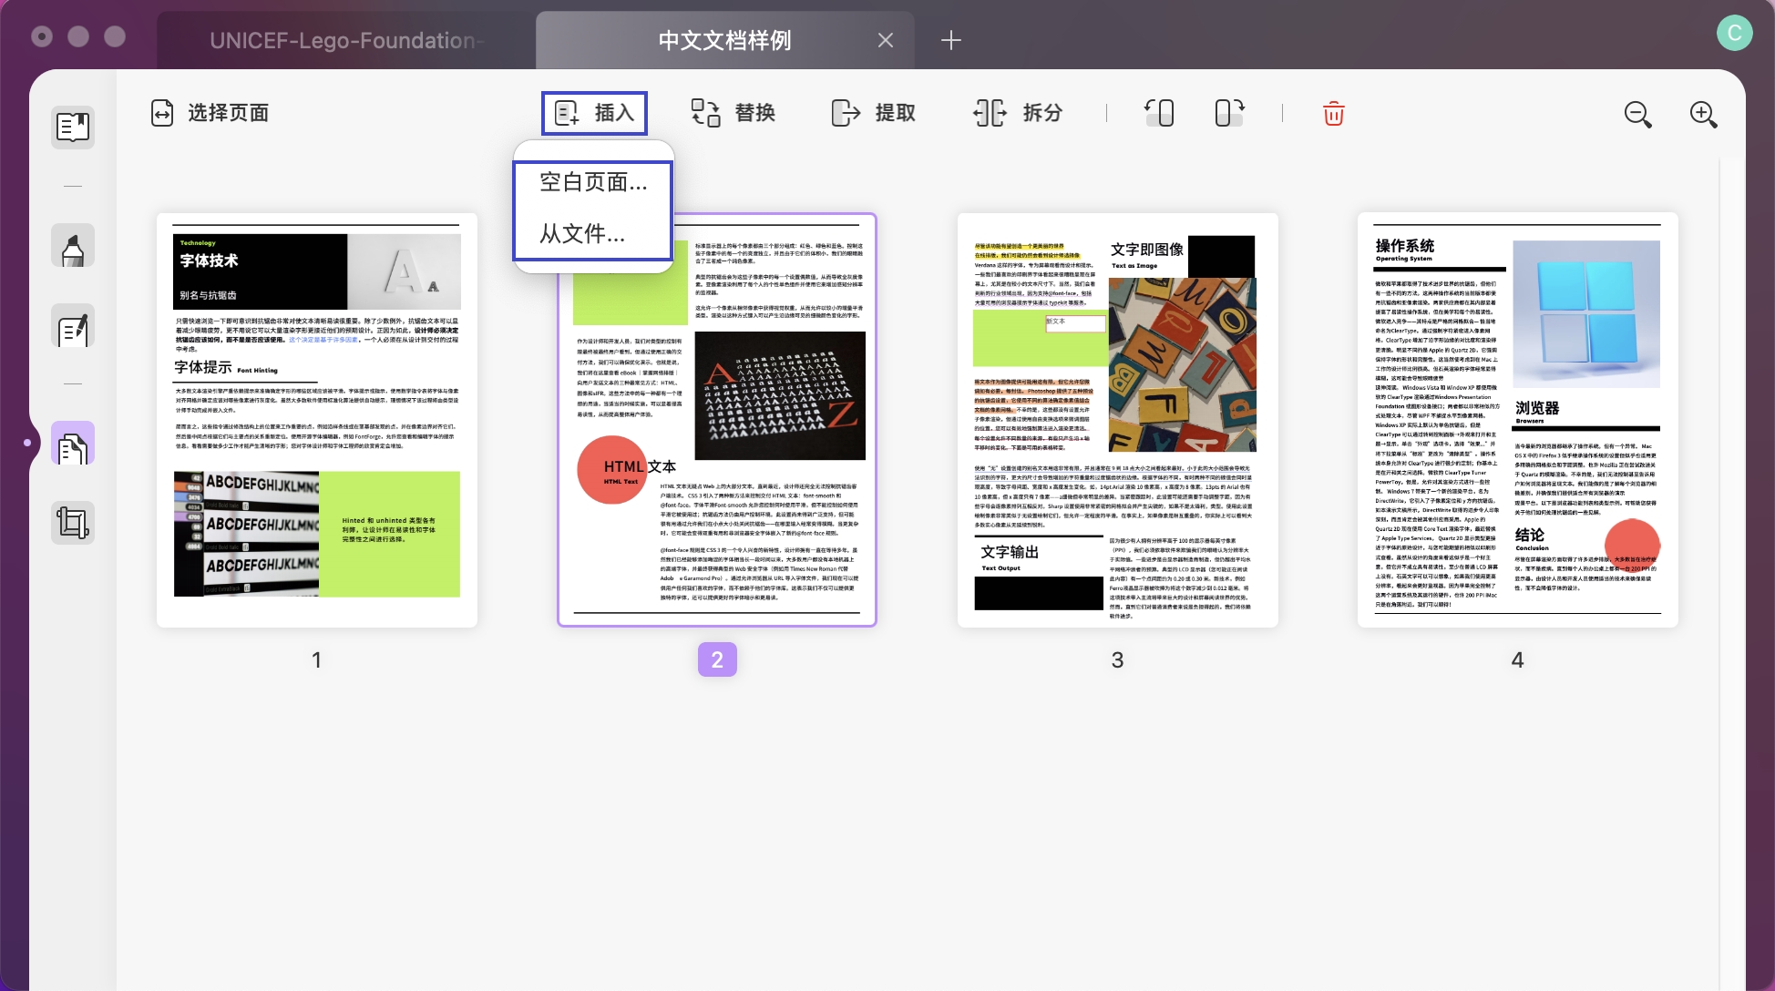Select the highlighter comment tool in sidebar
This screenshot has height=991, width=1775.
[73, 246]
